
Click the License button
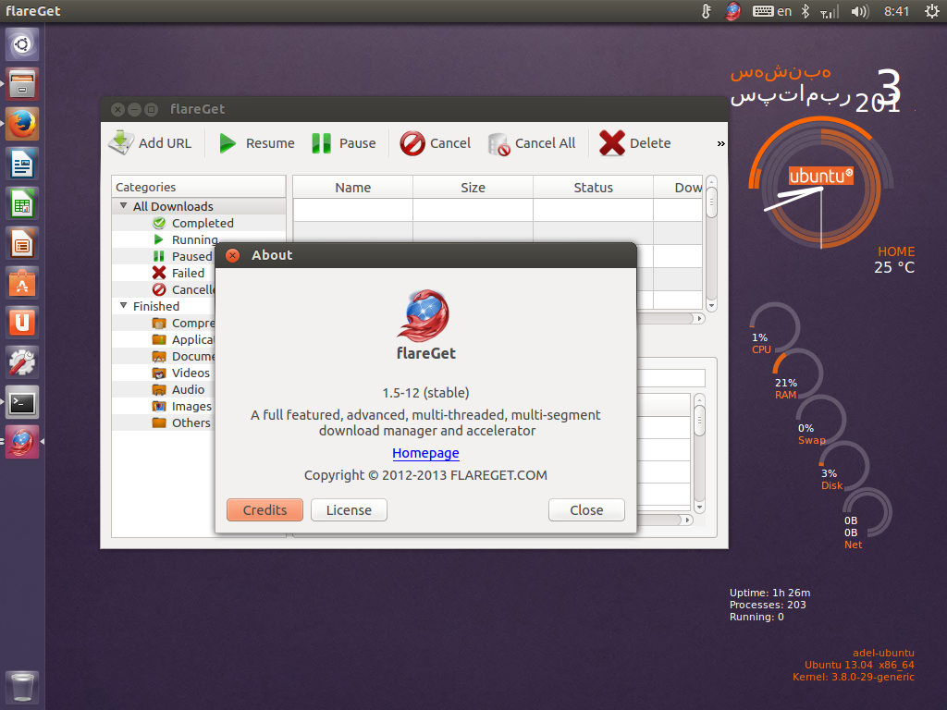(349, 510)
